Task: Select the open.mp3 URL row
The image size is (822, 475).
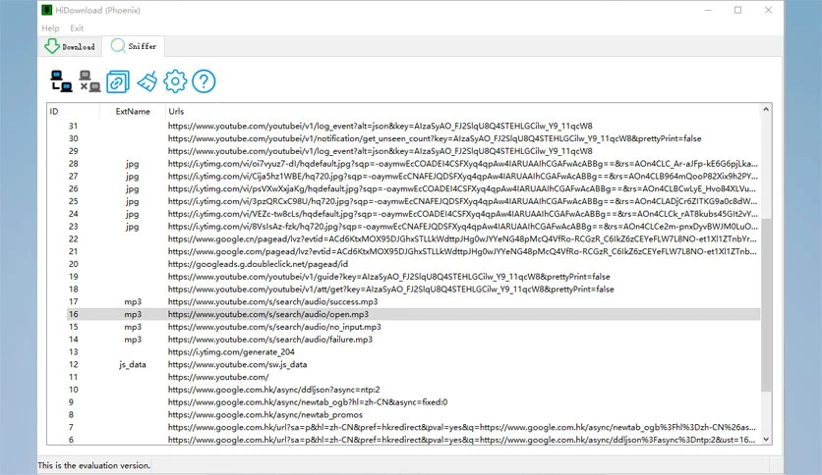Action: (x=413, y=314)
